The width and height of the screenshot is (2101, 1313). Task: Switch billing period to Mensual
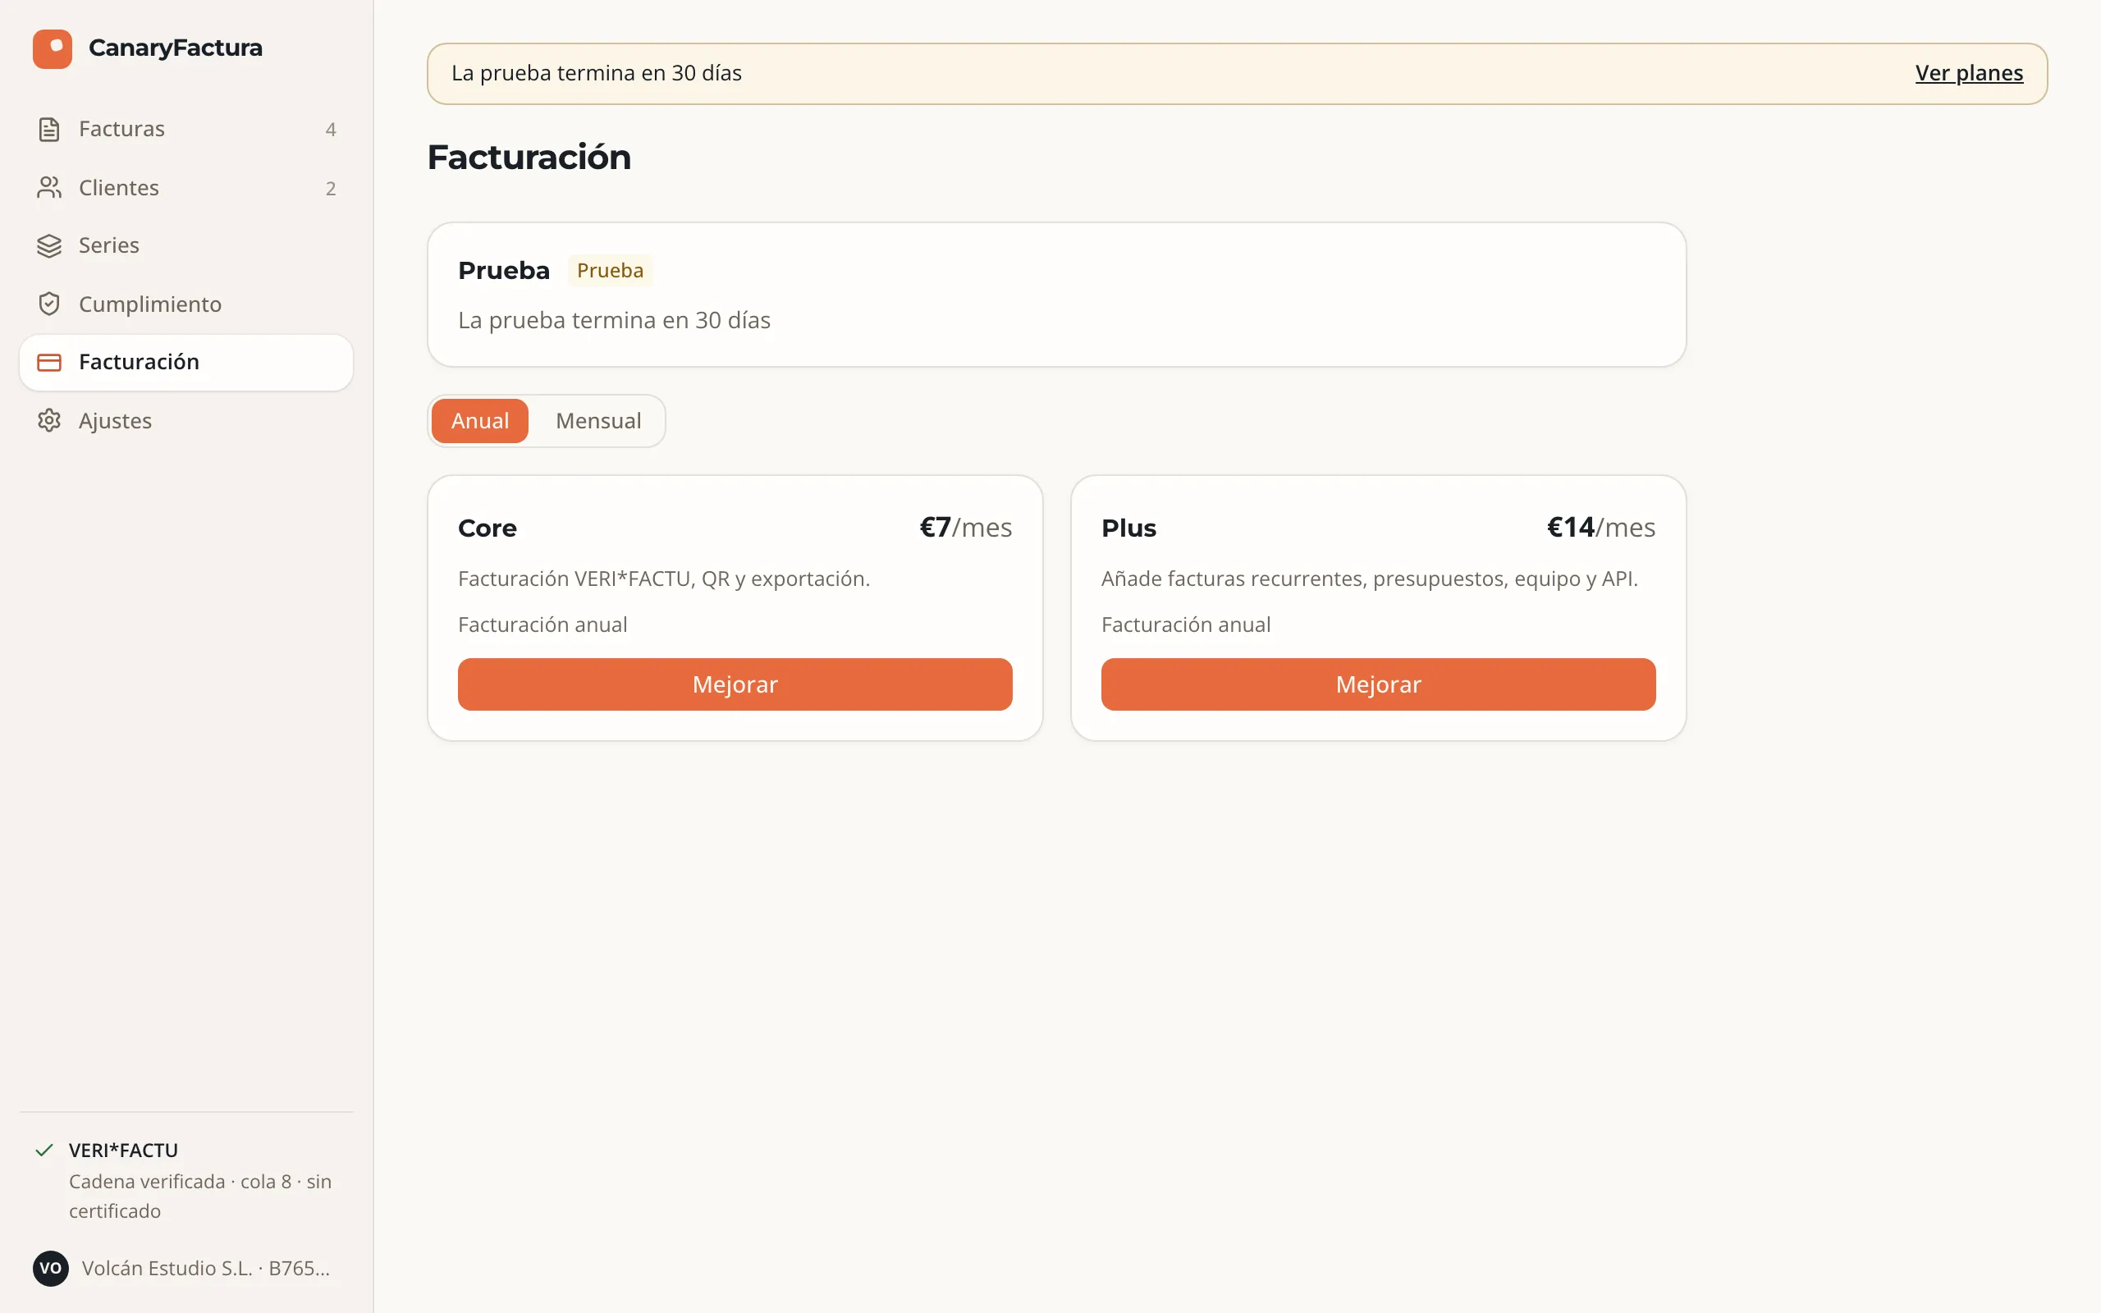coord(598,421)
